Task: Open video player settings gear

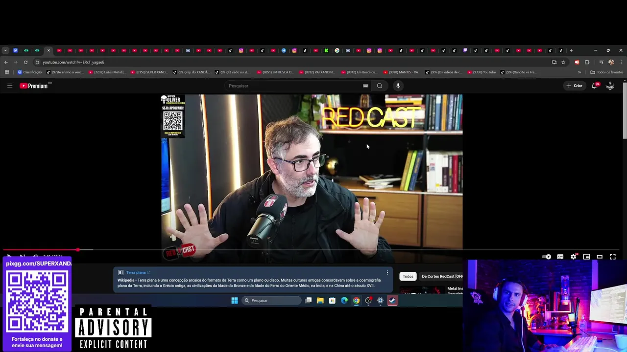Action: tap(573, 257)
